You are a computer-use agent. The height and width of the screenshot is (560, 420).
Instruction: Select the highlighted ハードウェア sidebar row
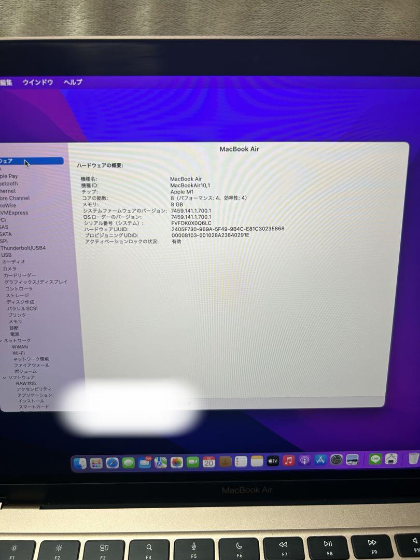(x=32, y=161)
